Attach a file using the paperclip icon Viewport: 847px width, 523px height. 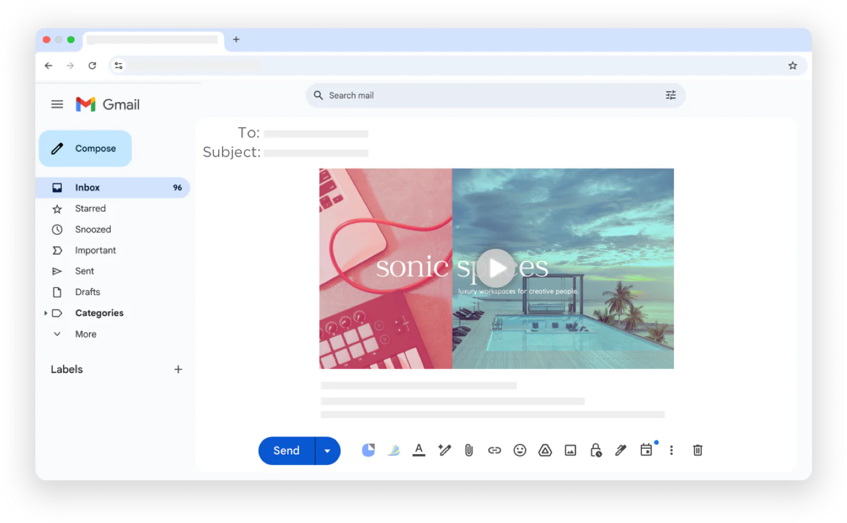[x=469, y=450]
